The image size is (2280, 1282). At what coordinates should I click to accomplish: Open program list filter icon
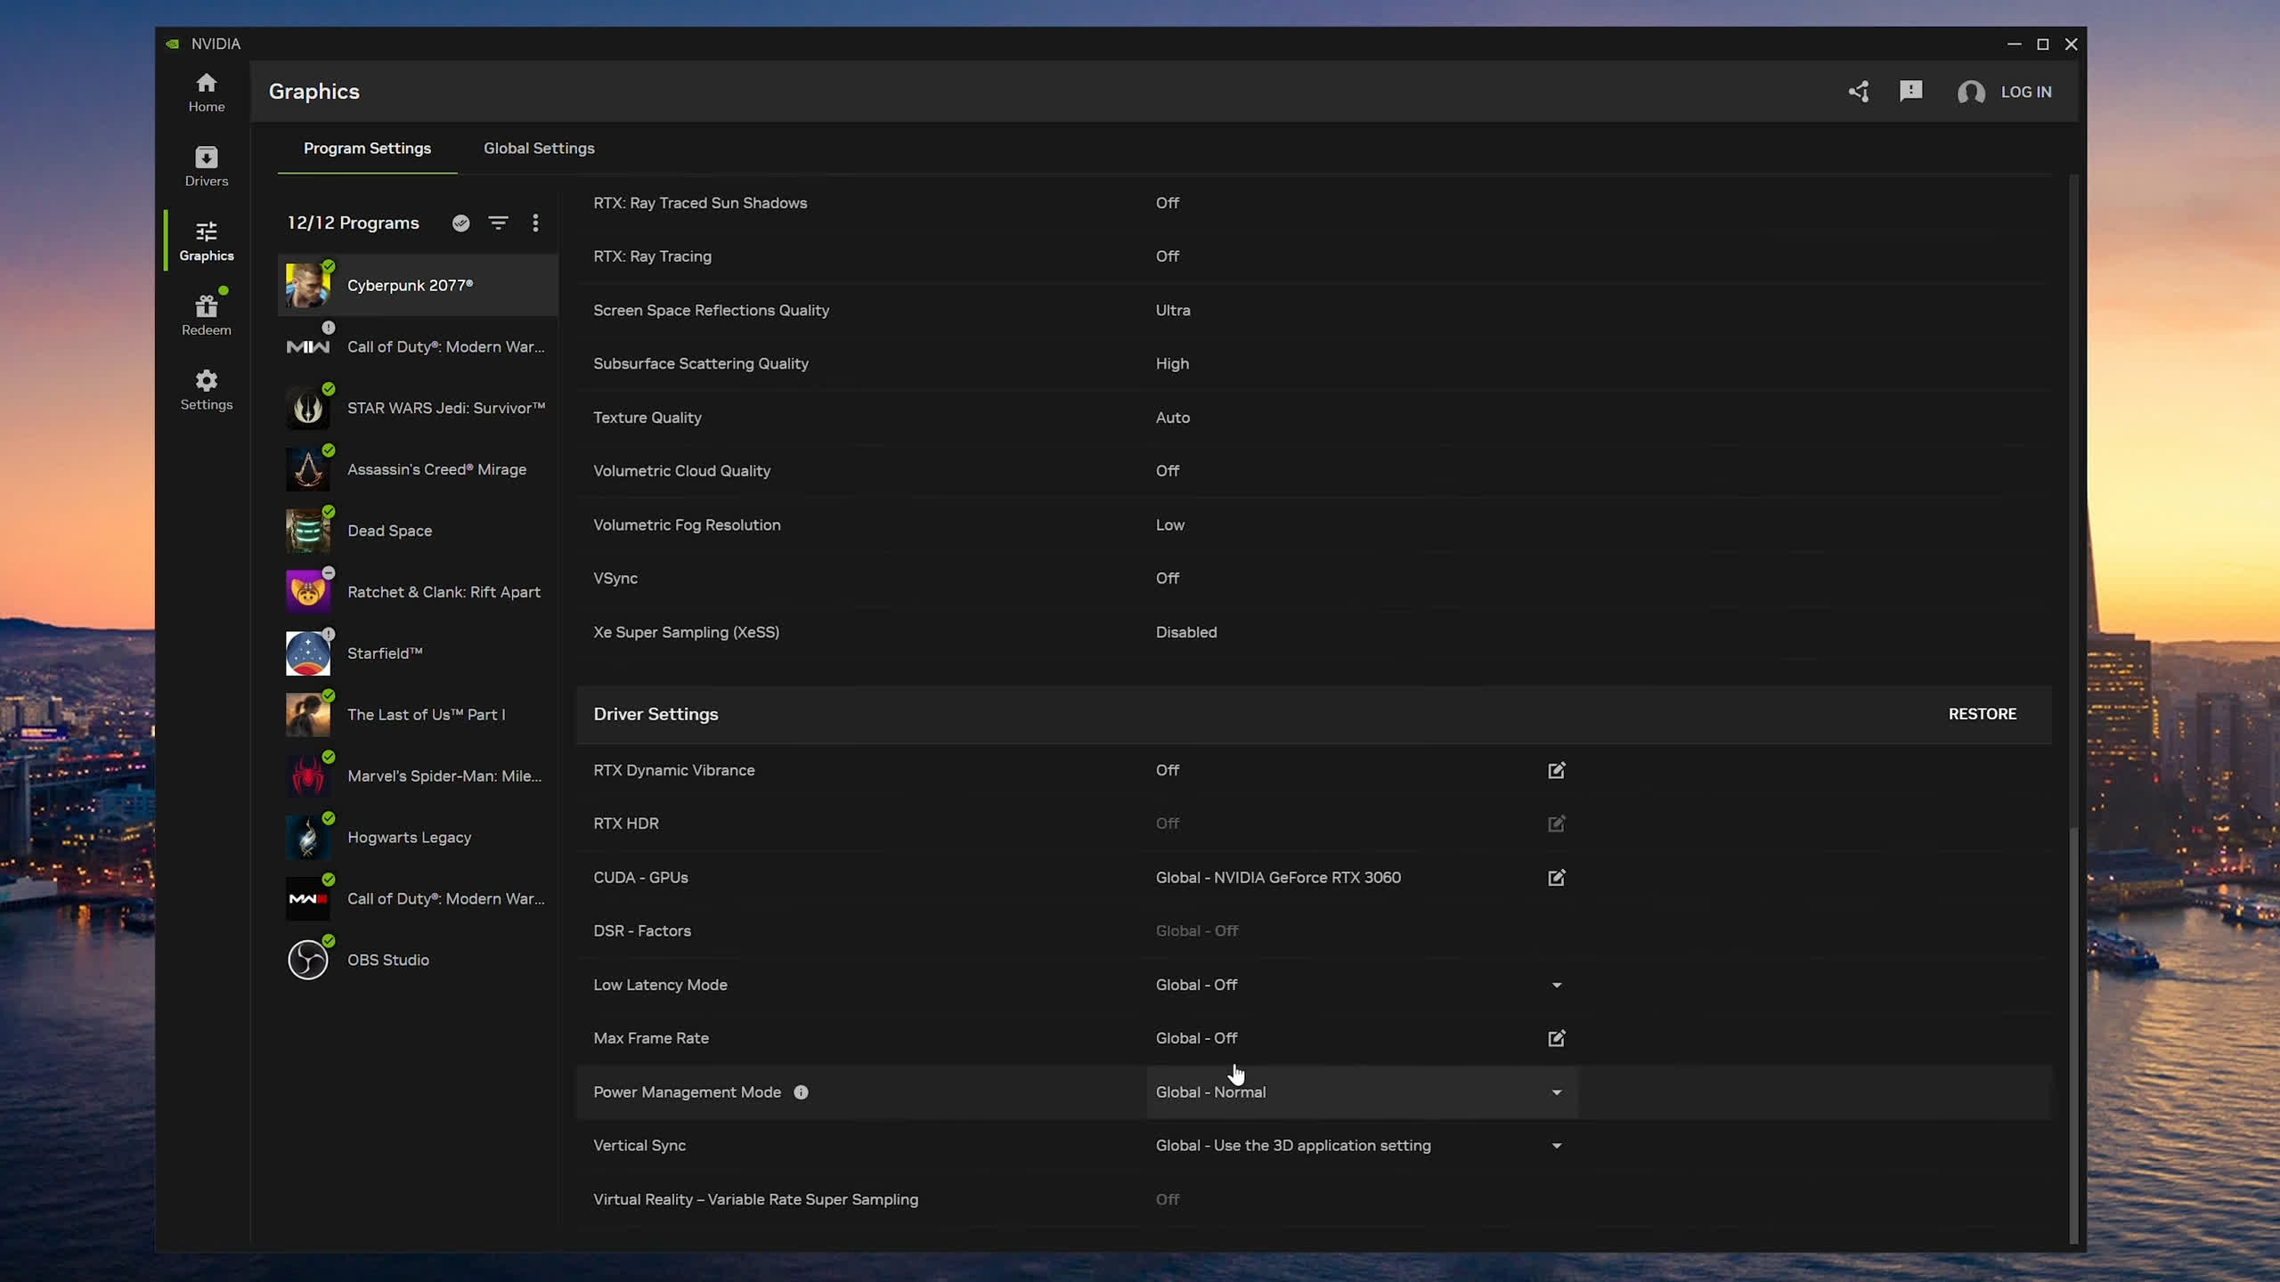coord(498,223)
